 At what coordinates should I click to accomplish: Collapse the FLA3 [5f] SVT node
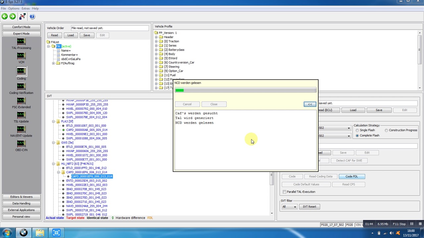coord(53,121)
